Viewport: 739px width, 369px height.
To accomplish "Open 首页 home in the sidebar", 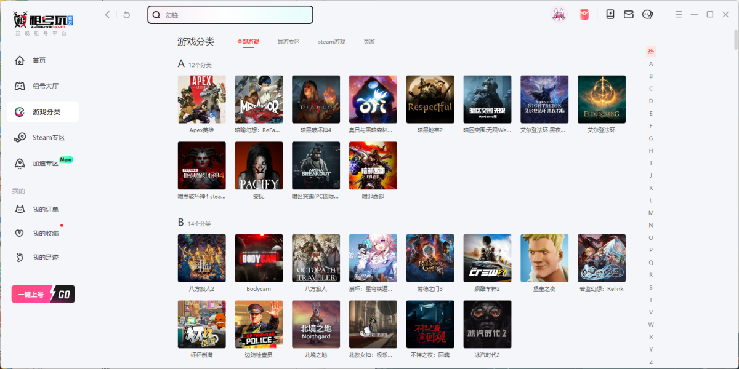I will 39,60.
